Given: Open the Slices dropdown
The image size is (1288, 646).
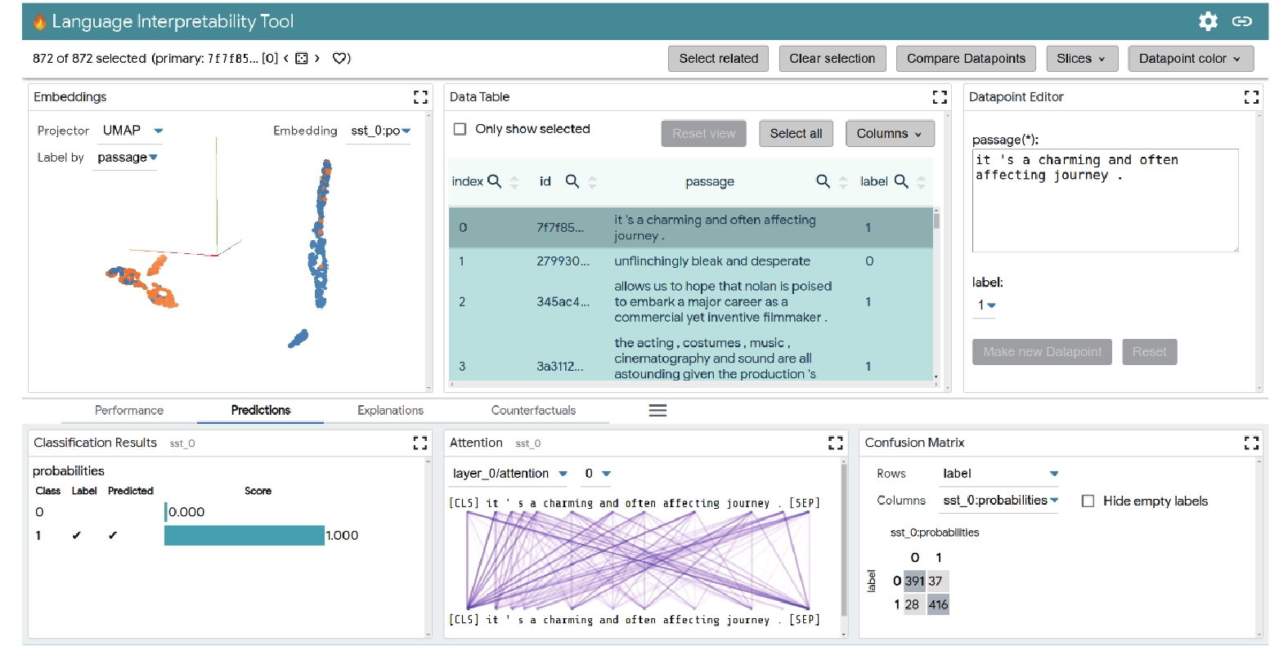Looking at the screenshot, I should [x=1081, y=59].
